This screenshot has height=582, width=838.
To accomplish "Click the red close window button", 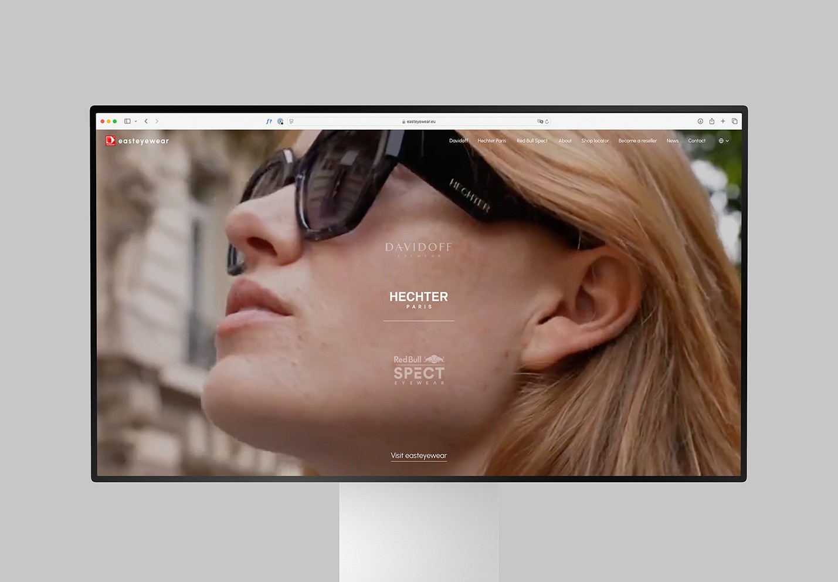I will (103, 121).
